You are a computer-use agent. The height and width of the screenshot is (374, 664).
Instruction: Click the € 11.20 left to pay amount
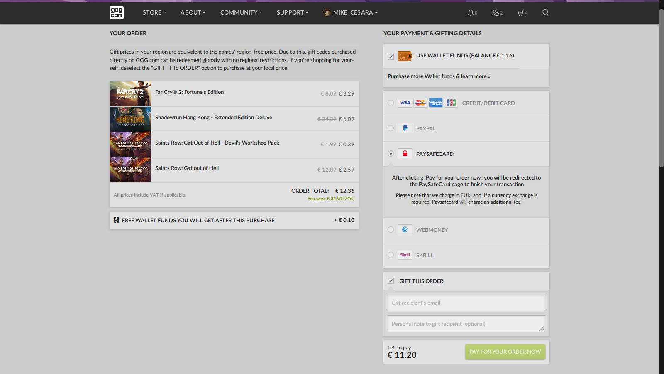(x=402, y=355)
